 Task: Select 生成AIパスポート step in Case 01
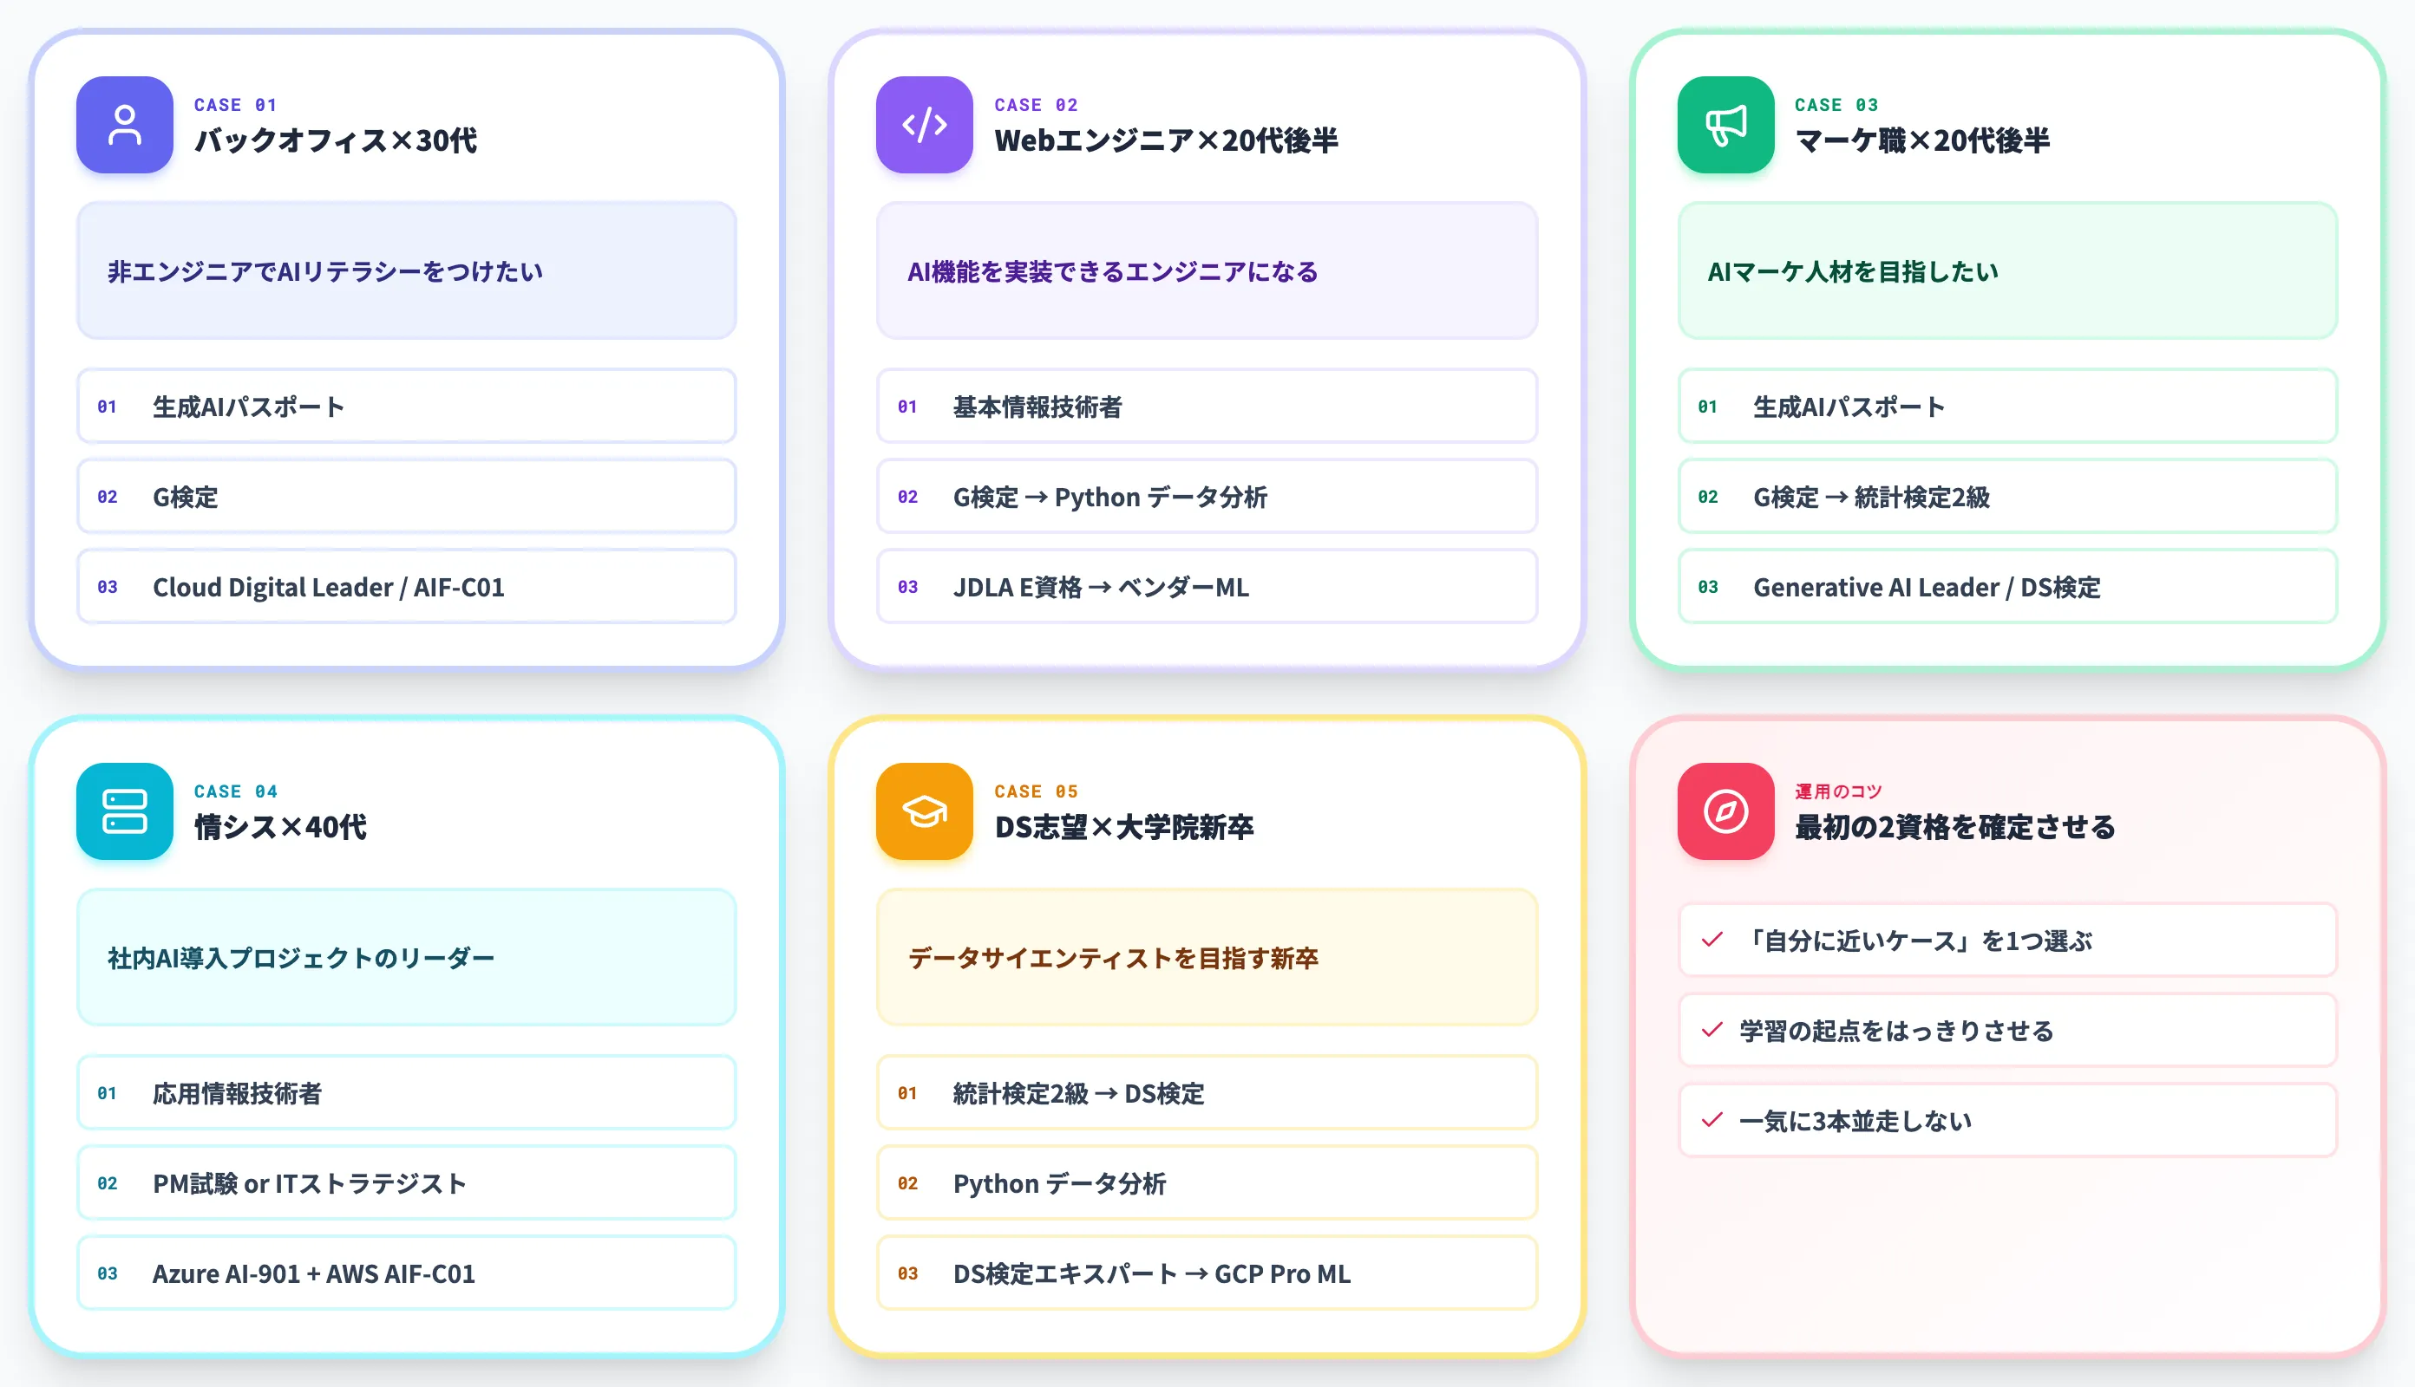pos(406,407)
